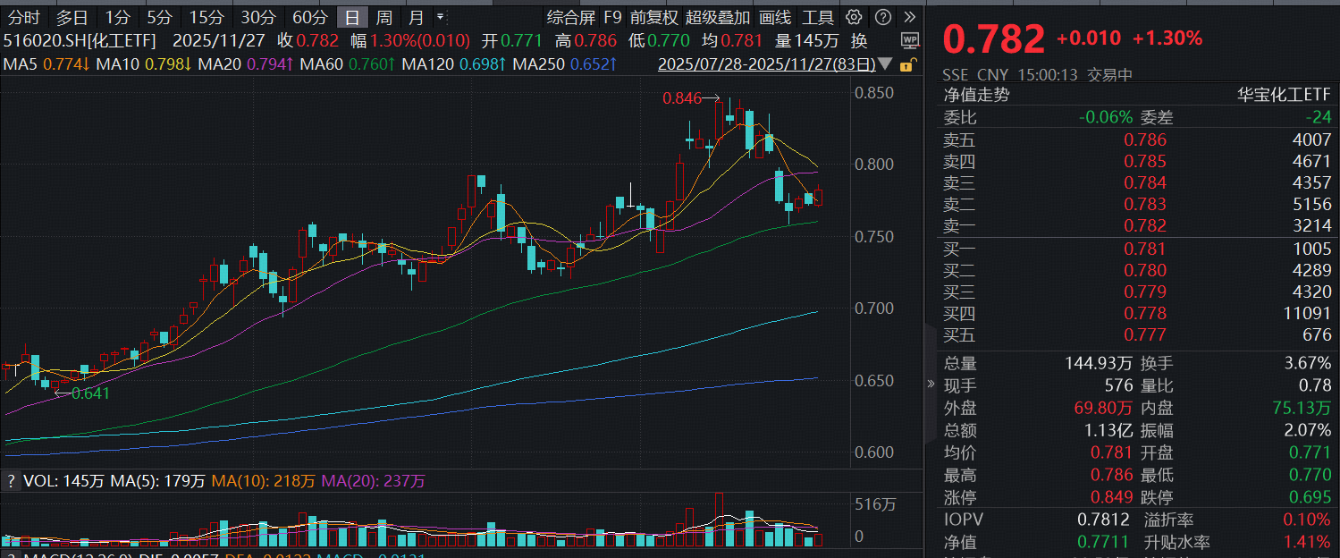Expand the date range dropdown triangle
The image size is (1340, 558).
pyautogui.click(x=886, y=64)
